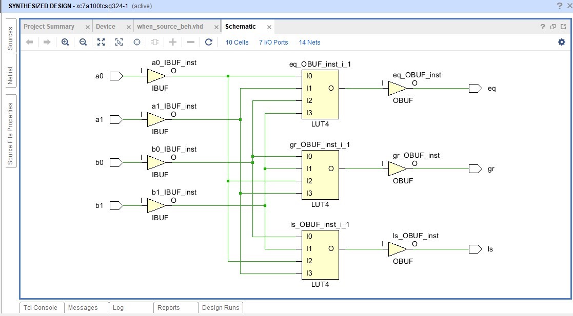This screenshot has width=573, height=316.
Task: Click the 14 Nets link
Action: coord(309,43)
